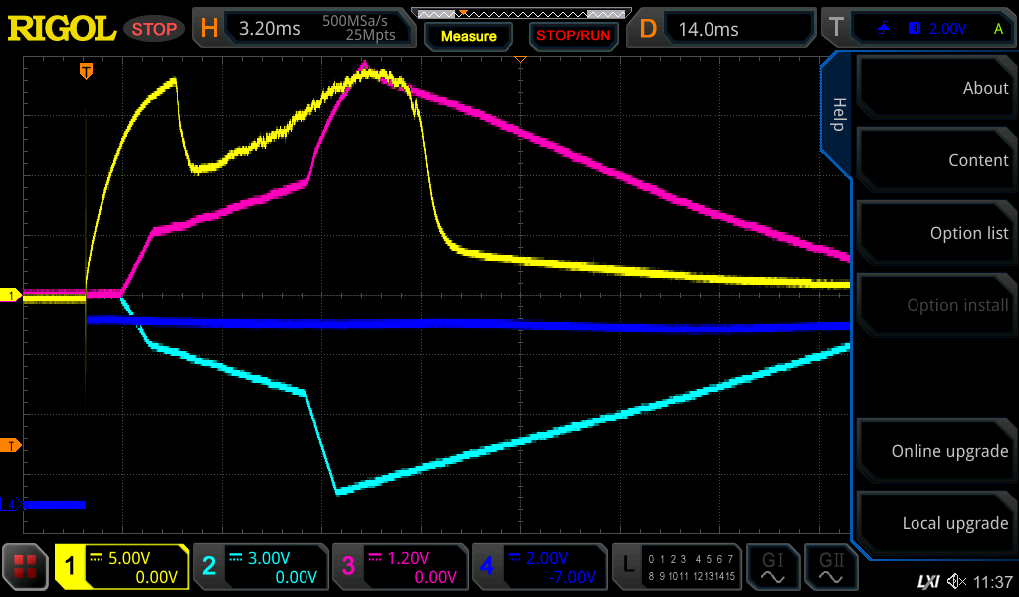Click the RIGOL logo

[x=62, y=28]
